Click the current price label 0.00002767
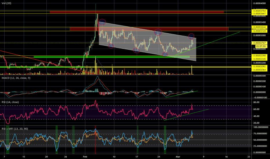Screen dimensions: 270x159 (260, 43)
